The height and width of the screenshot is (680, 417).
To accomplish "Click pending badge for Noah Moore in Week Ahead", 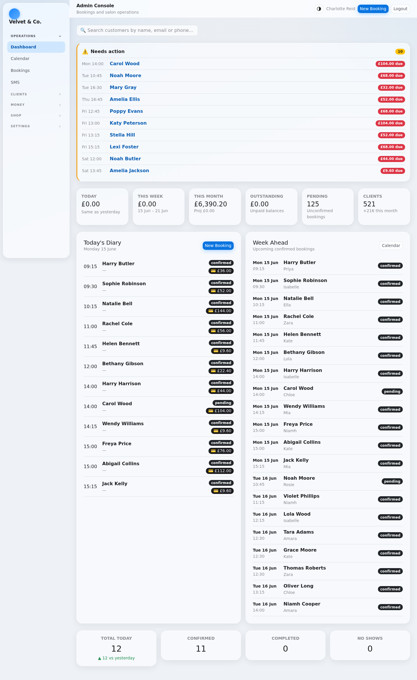I will pyautogui.click(x=392, y=481).
